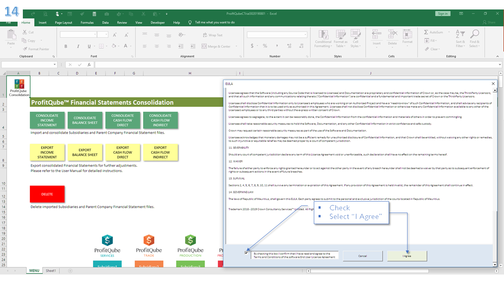
Task: Click the Insert function fx icon
Action: [x=89, y=65]
